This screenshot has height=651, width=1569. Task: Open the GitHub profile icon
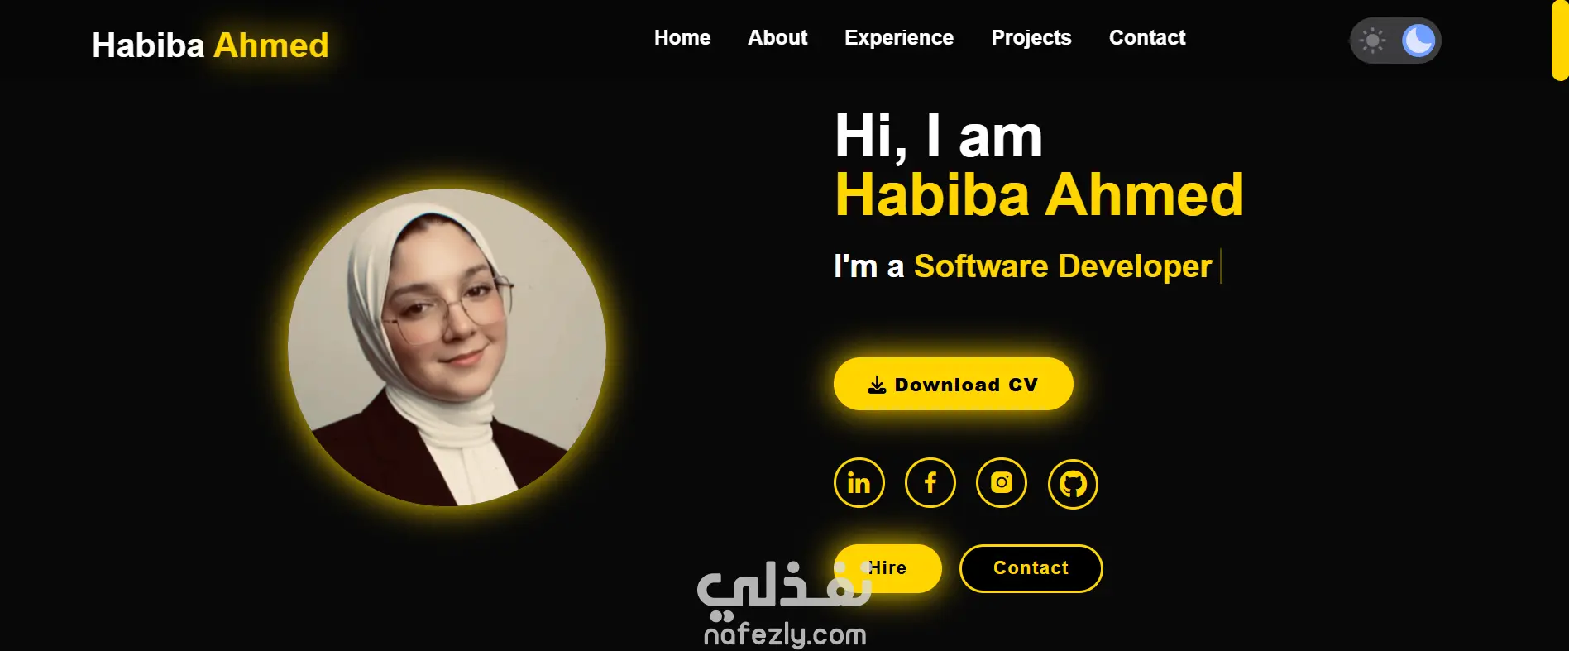(1073, 484)
